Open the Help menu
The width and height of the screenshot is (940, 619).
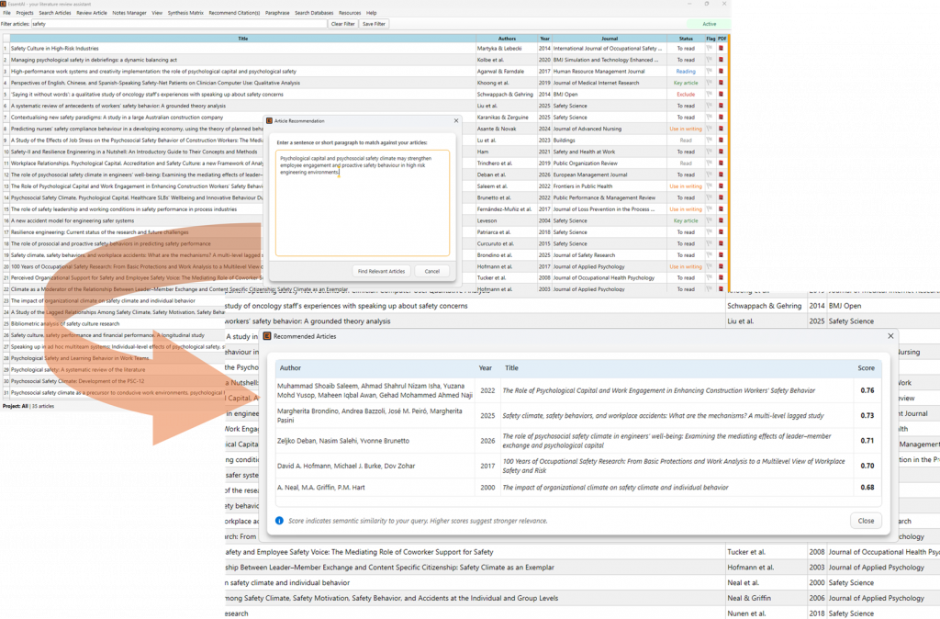pos(372,13)
